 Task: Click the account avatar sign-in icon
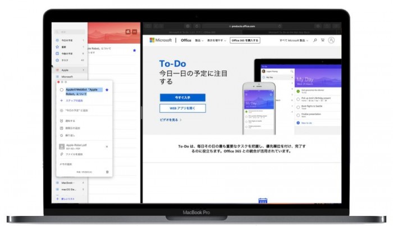click(x=331, y=40)
